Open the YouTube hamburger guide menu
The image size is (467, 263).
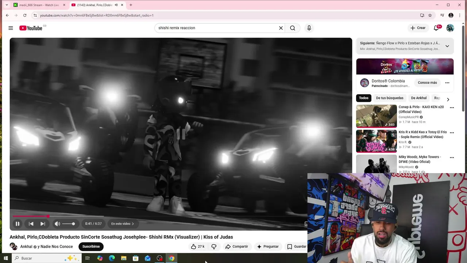point(11,28)
